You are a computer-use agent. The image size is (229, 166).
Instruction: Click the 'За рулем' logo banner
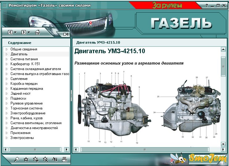[167, 6]
